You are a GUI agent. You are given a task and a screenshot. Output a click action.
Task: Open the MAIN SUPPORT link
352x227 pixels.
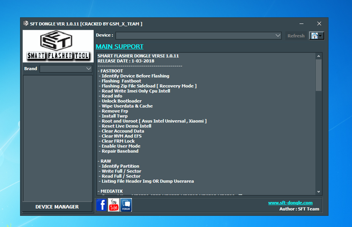click(x=120, y=46)
